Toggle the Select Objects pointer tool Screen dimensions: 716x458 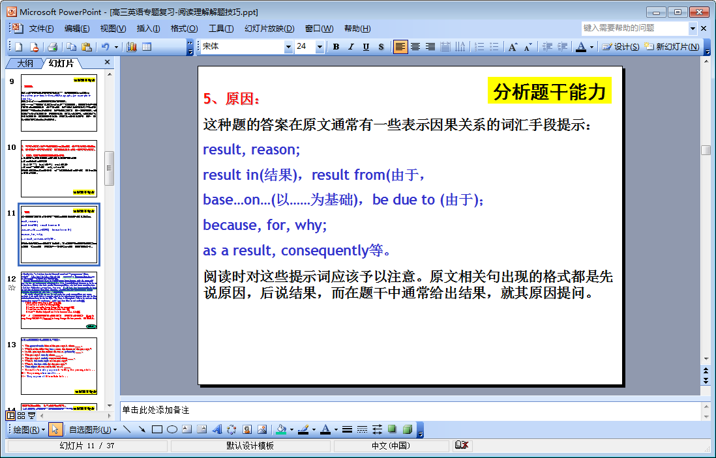[x=55, y=429]
